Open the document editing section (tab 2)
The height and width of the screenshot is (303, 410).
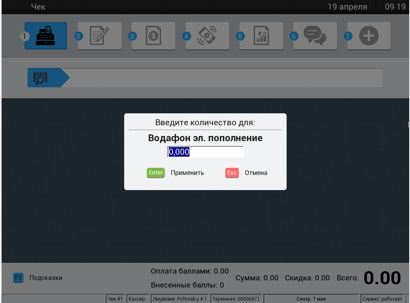(x=100, y=36)
